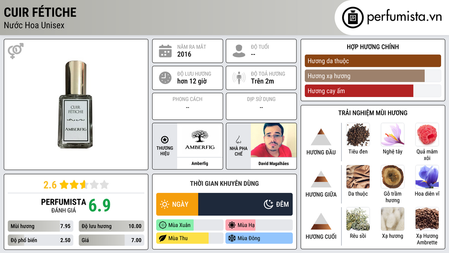Click the autumn leaf icon
This screenshot has width=449, height=253.
pos(163,239)
